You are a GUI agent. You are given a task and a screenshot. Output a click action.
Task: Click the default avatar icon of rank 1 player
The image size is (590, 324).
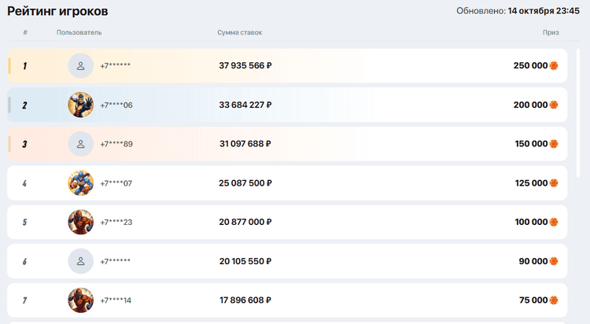coord(80,66)
